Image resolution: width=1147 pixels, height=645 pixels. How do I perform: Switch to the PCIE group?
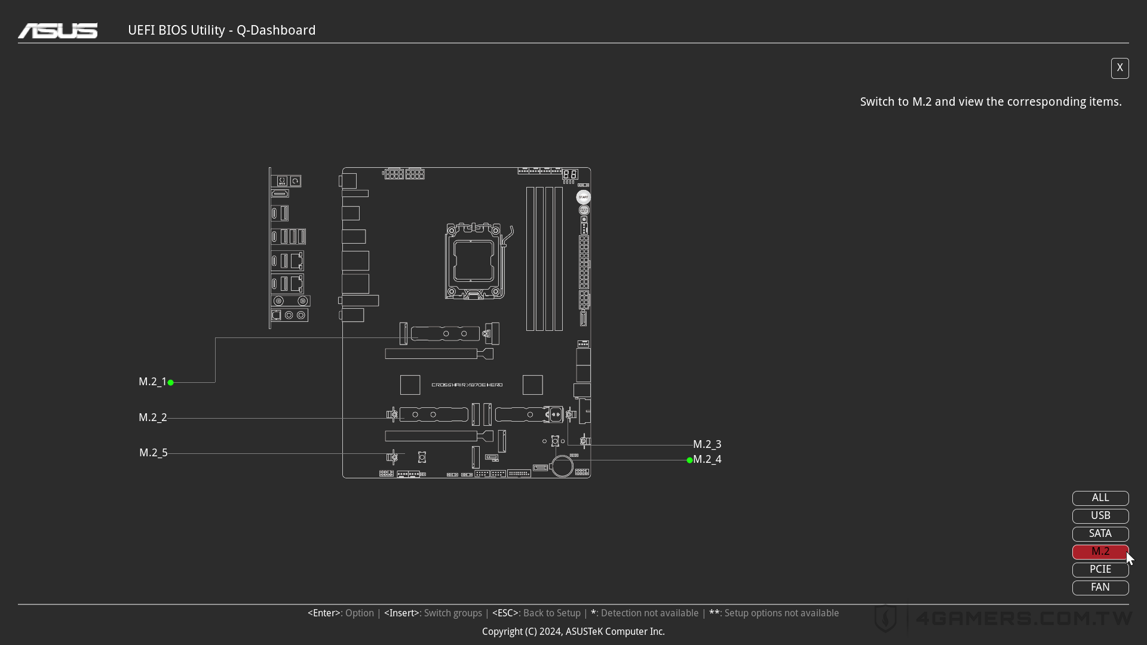(1100, 570)
